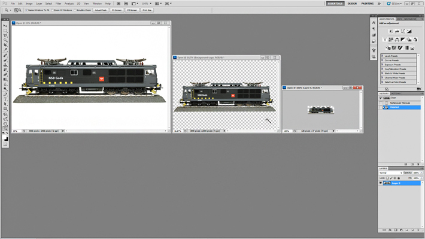Screen dimensions: 425x239
Task: Click the Exposure adjustment icon
Action: 409,31
